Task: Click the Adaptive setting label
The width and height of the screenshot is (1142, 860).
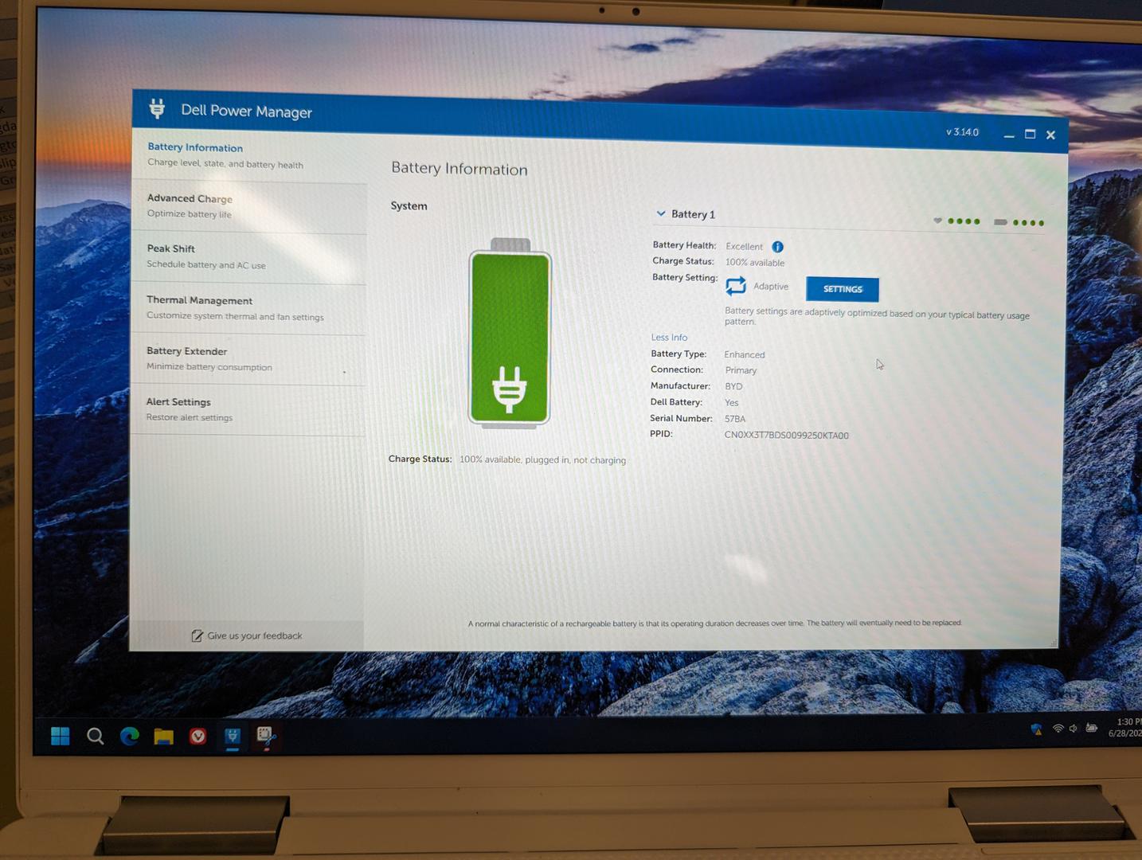Action: coord(771,287)
